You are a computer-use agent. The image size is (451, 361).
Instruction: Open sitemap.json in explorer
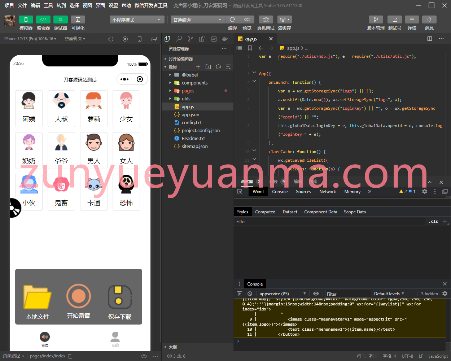[x=198, y=146]
